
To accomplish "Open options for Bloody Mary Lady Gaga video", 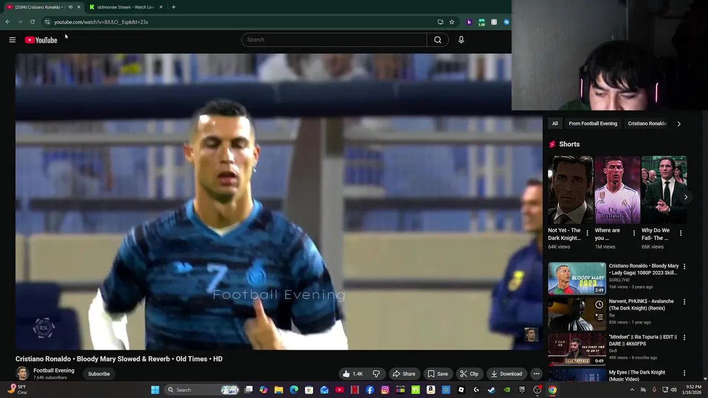I will point(684,266).
